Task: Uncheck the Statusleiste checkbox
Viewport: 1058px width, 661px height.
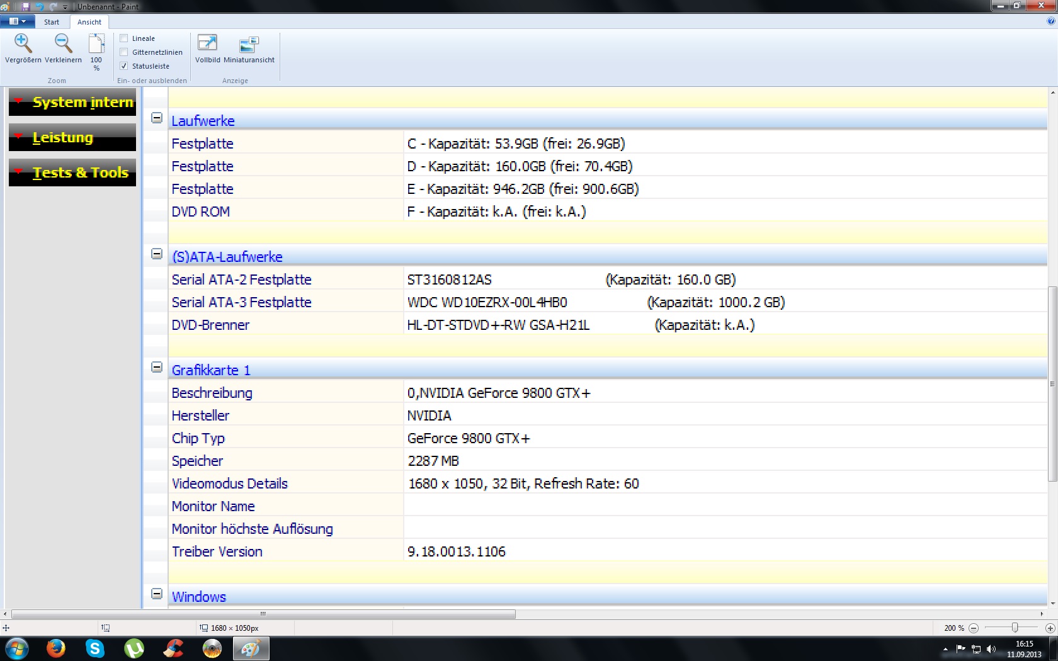Action: (124, 66)
